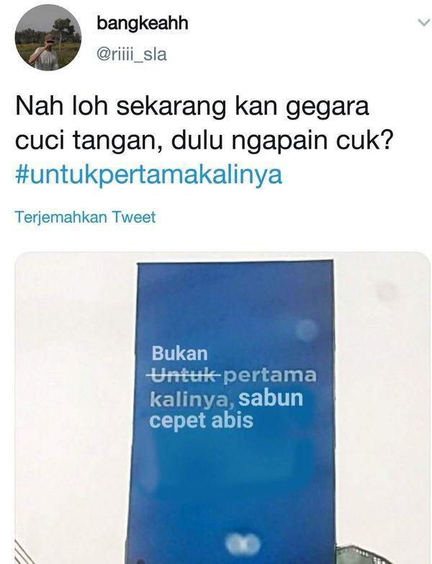Click the word 'kalinya,' on billboard
The height and width of the screenshot is (564, 432).
[192, 400]
